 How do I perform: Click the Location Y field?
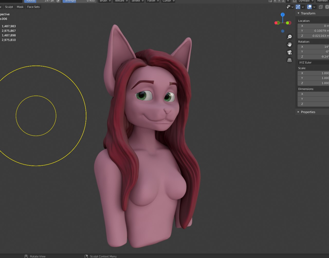(x=313, y=31)
